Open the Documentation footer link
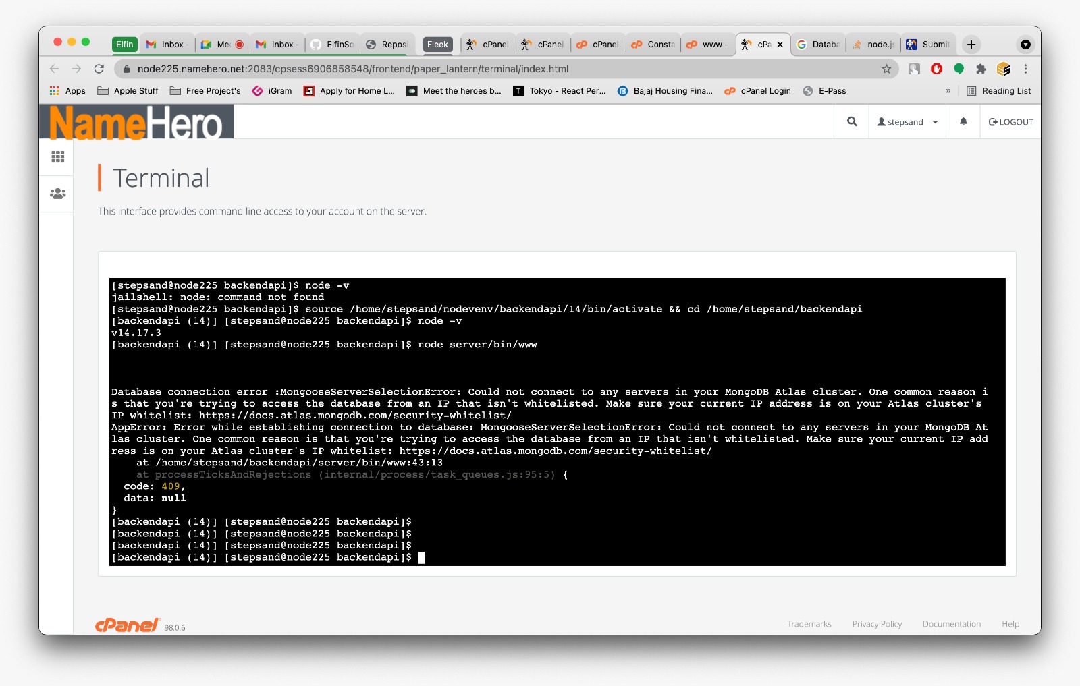The width and height of the screenshot is (1080, 686). (x=951, y=624)
